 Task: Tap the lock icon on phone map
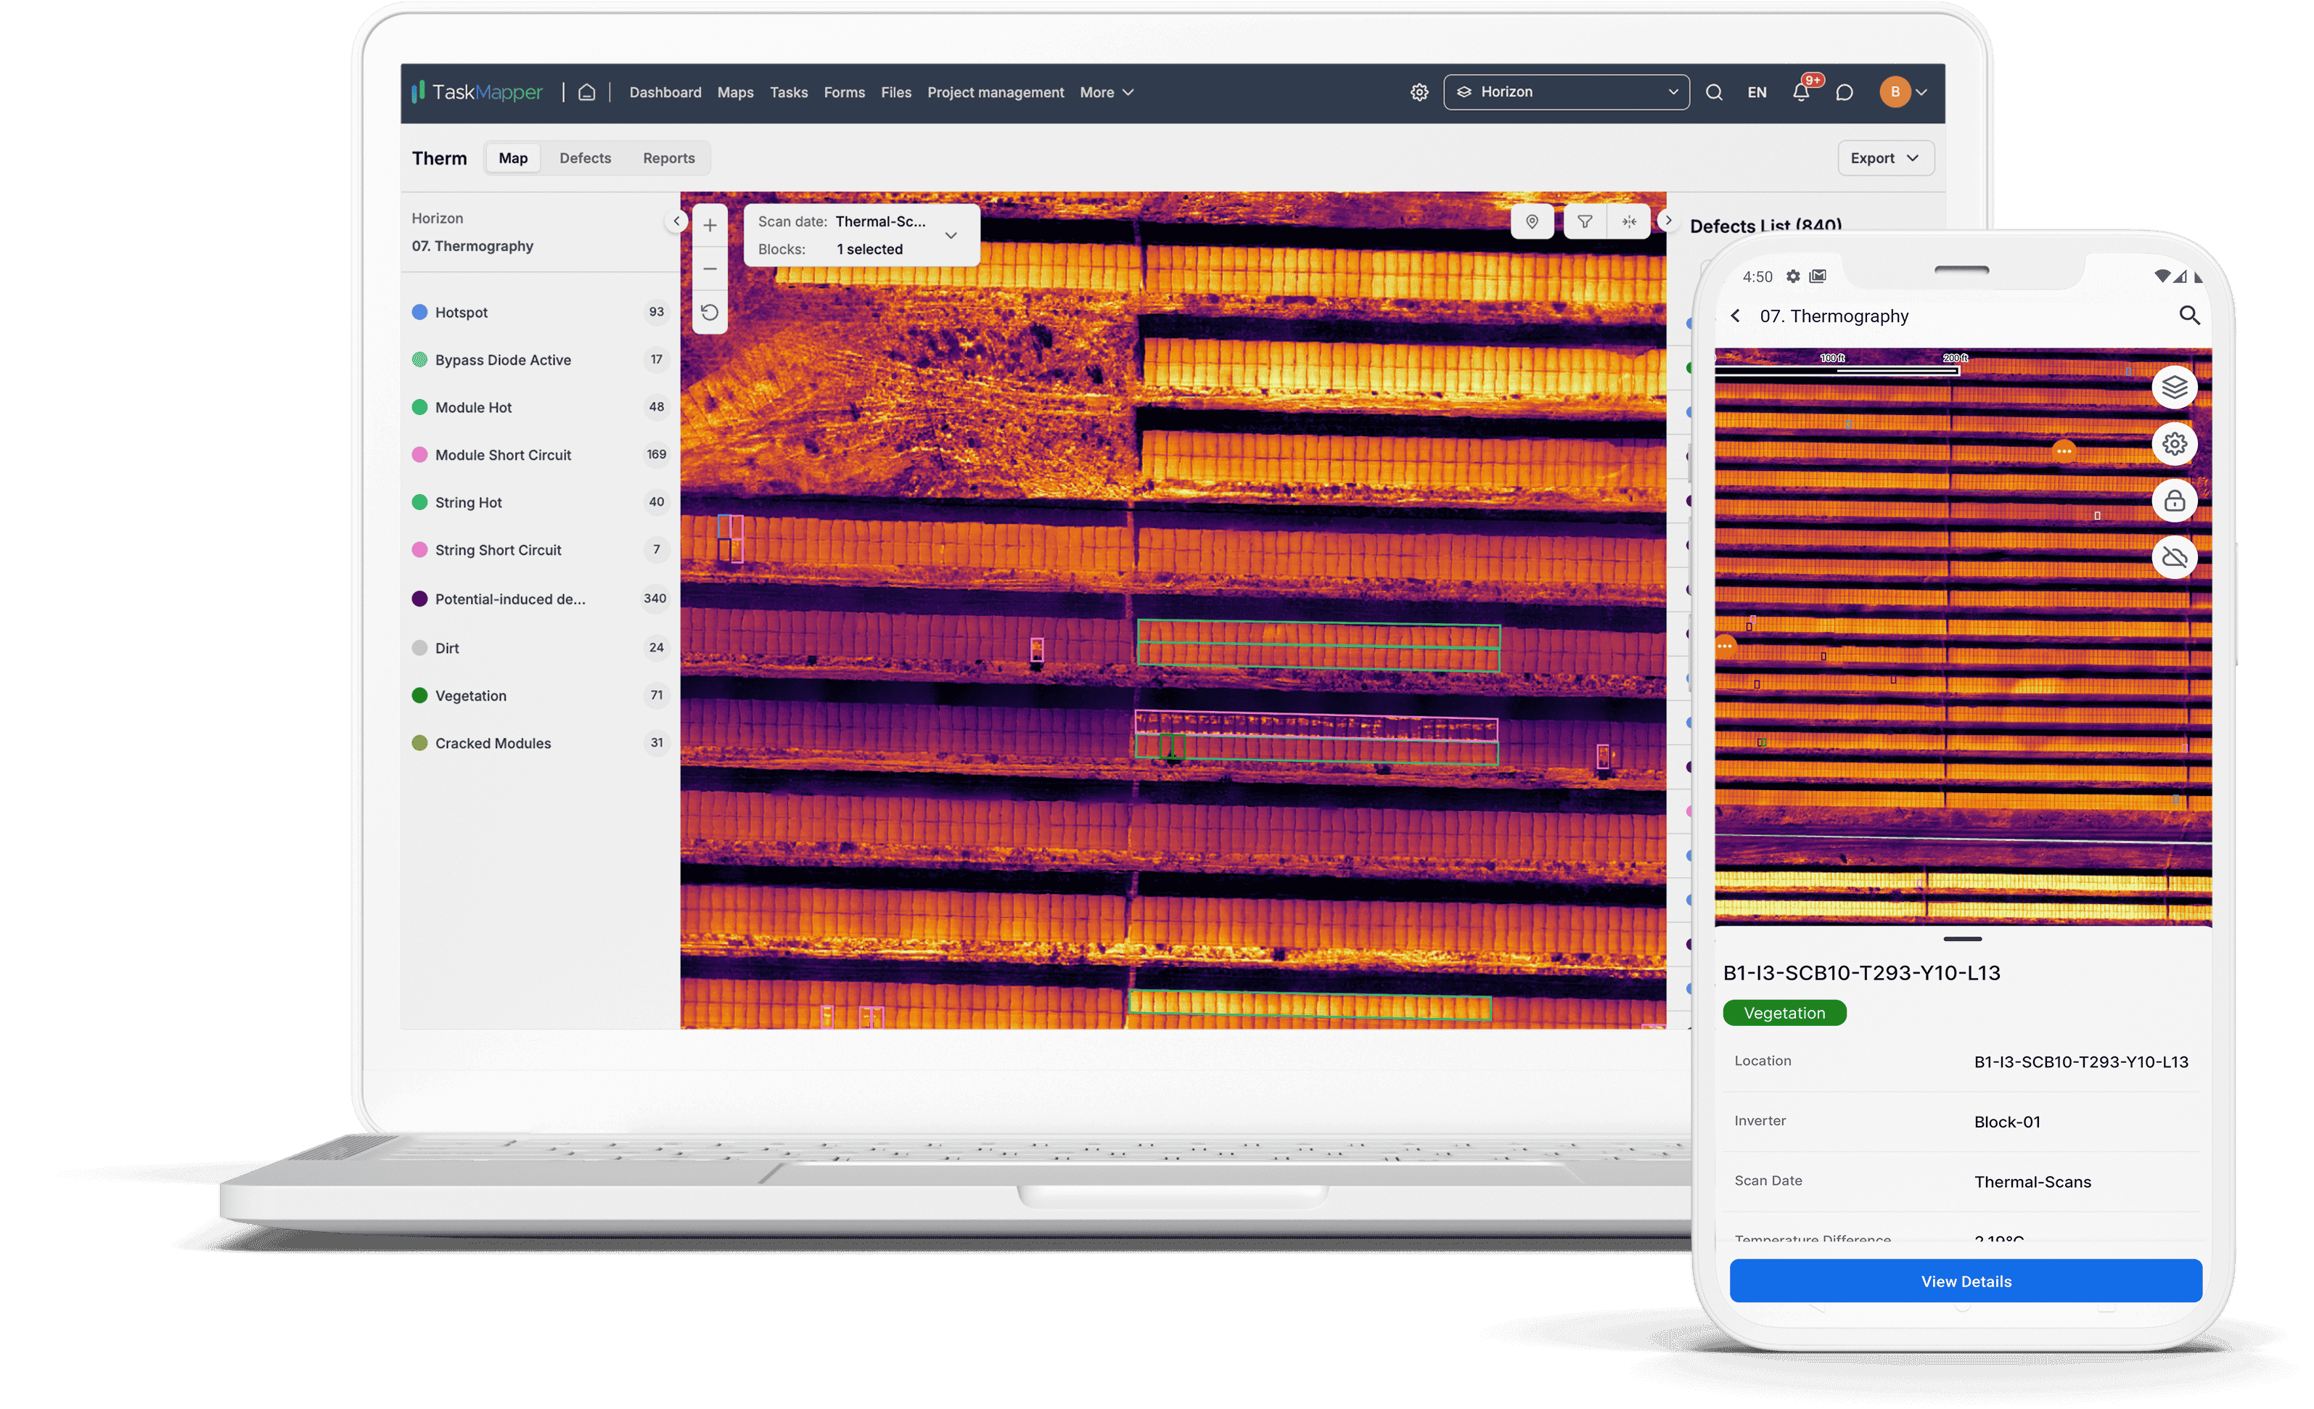click(x=2174, y=501)
